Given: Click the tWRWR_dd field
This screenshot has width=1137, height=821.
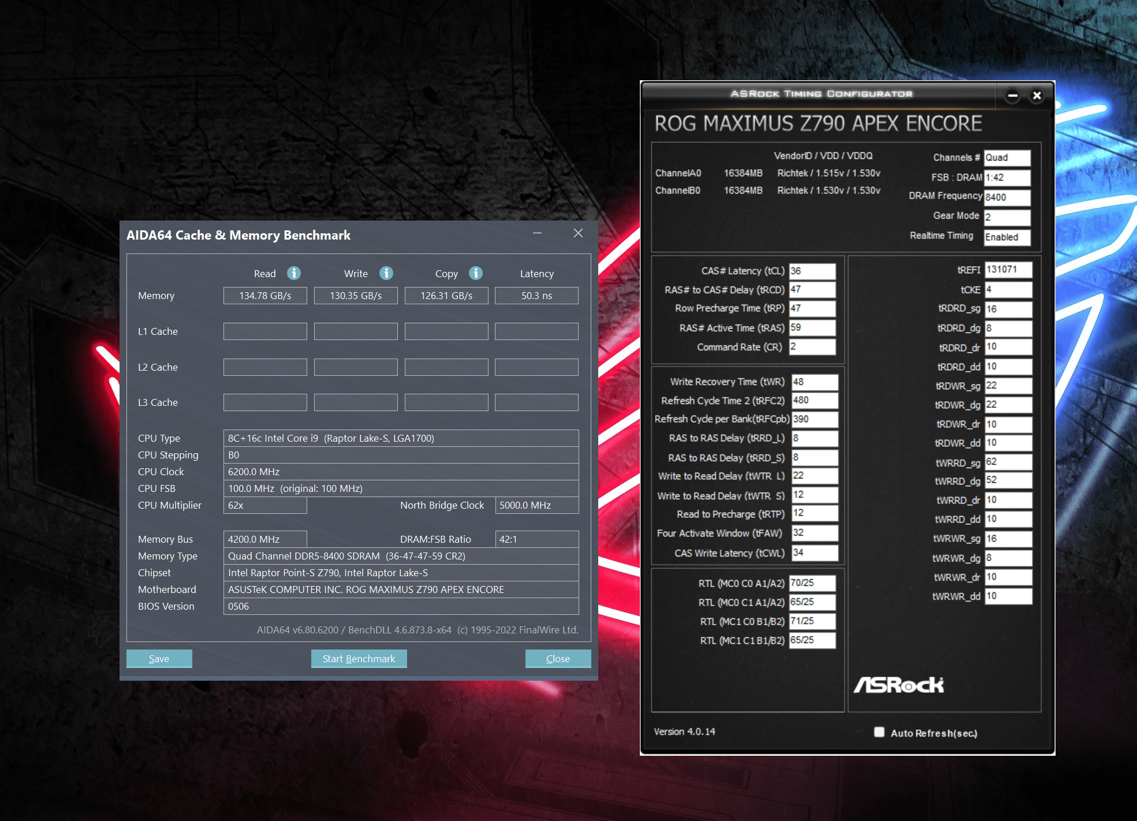Looking at the screenshot, I should (x=1008, y=596).
